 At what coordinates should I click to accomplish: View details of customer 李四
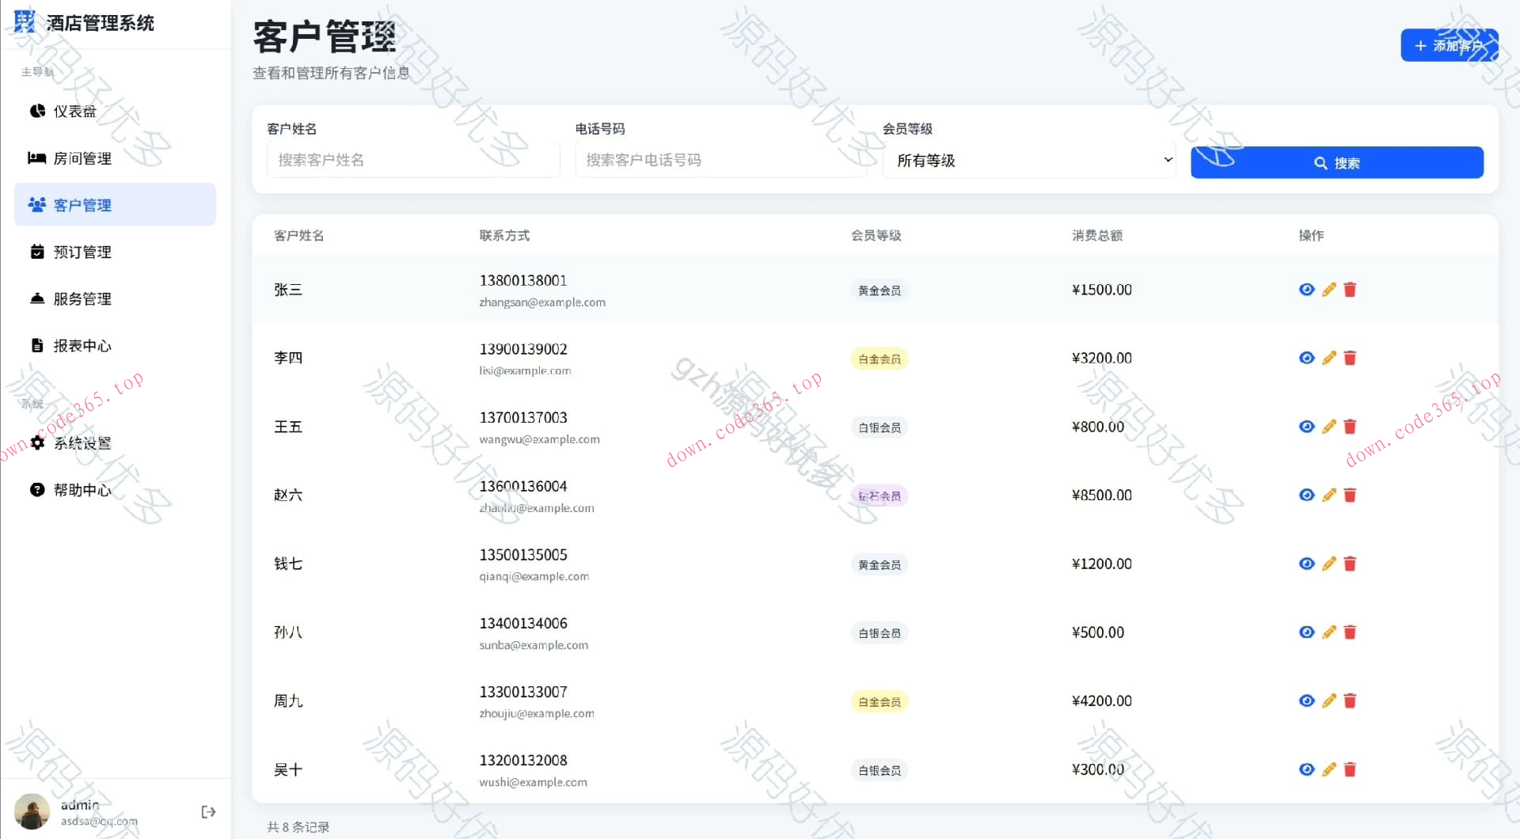pyautogui.click(x=1306, y=358)
